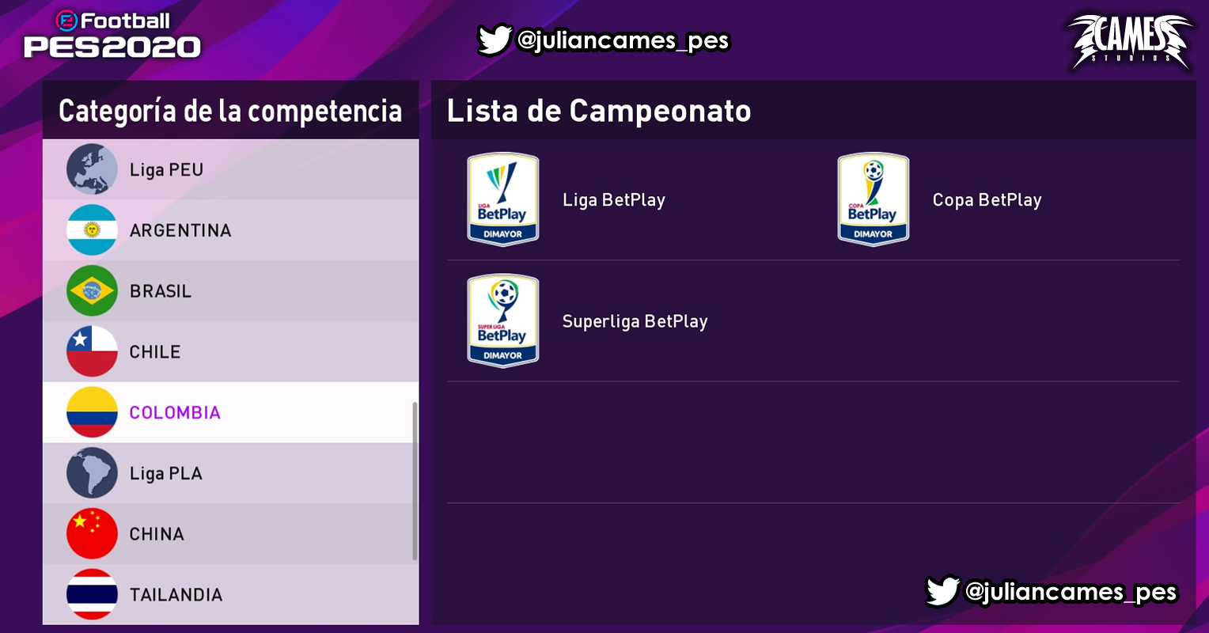Viewport: 1209px width, 633px height.
Task: Click the @juliancames_pes handle at bottom right
Action: pos(1071,592)
